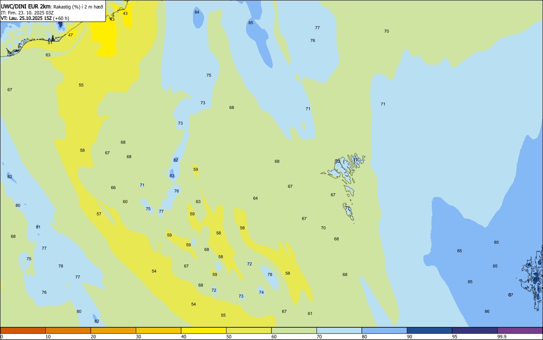Image resolution: width=543 pixels, height=340 pixels.
Task: Click the legend tick label '40'
Action: [x=184, y=337]
